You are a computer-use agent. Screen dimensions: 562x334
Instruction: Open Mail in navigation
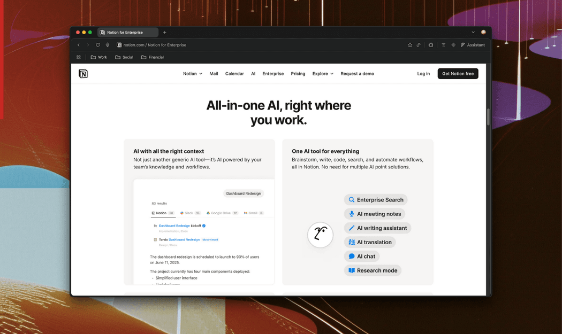point(214,74)
